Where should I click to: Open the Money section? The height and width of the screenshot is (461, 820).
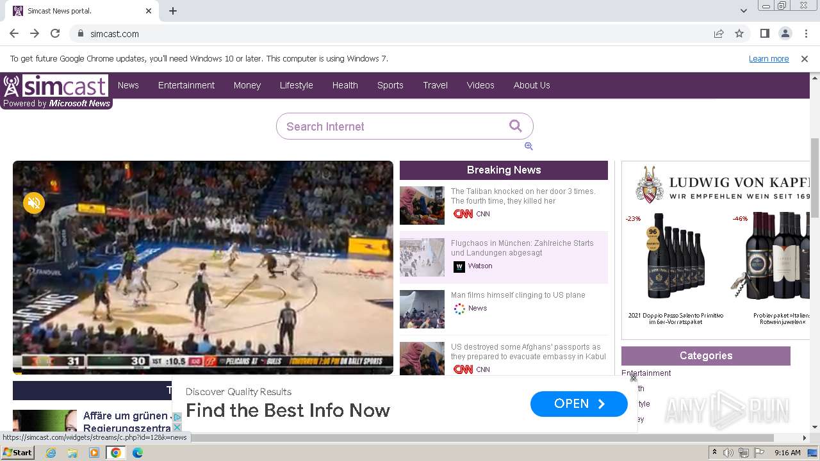[247, 85]
